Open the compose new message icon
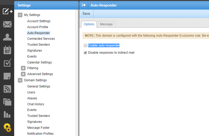Image resolution: width=209 pixels, height=136 pixels. (x=7, y=11)
